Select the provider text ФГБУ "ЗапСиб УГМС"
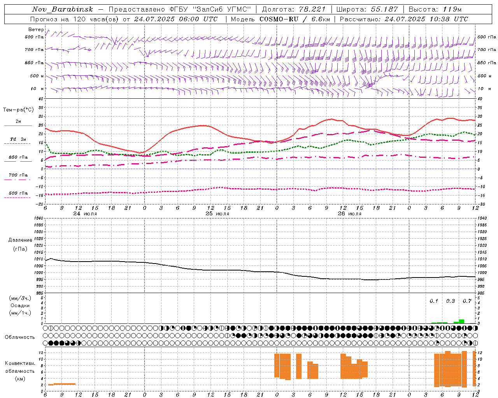498x398 pixels. [210, 9]
